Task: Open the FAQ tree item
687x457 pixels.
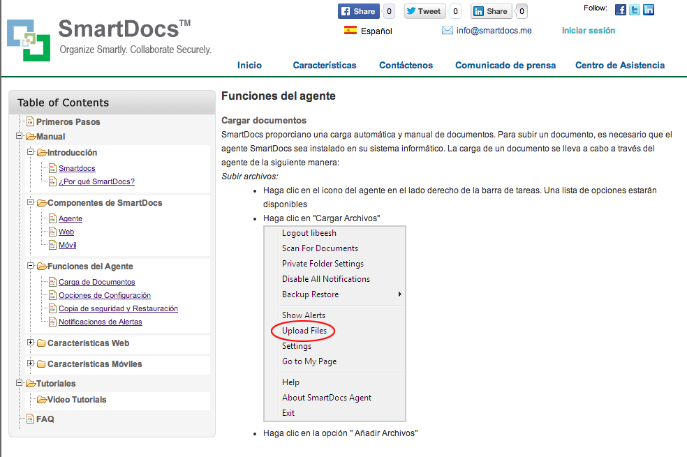Action: click(45, 419)
